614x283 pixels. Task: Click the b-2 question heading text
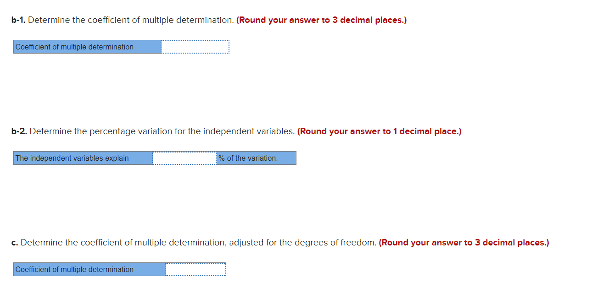tap(151, 131)
